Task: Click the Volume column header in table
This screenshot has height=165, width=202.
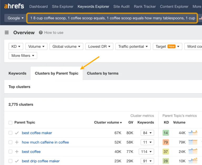Action: (x=179, y=122)
